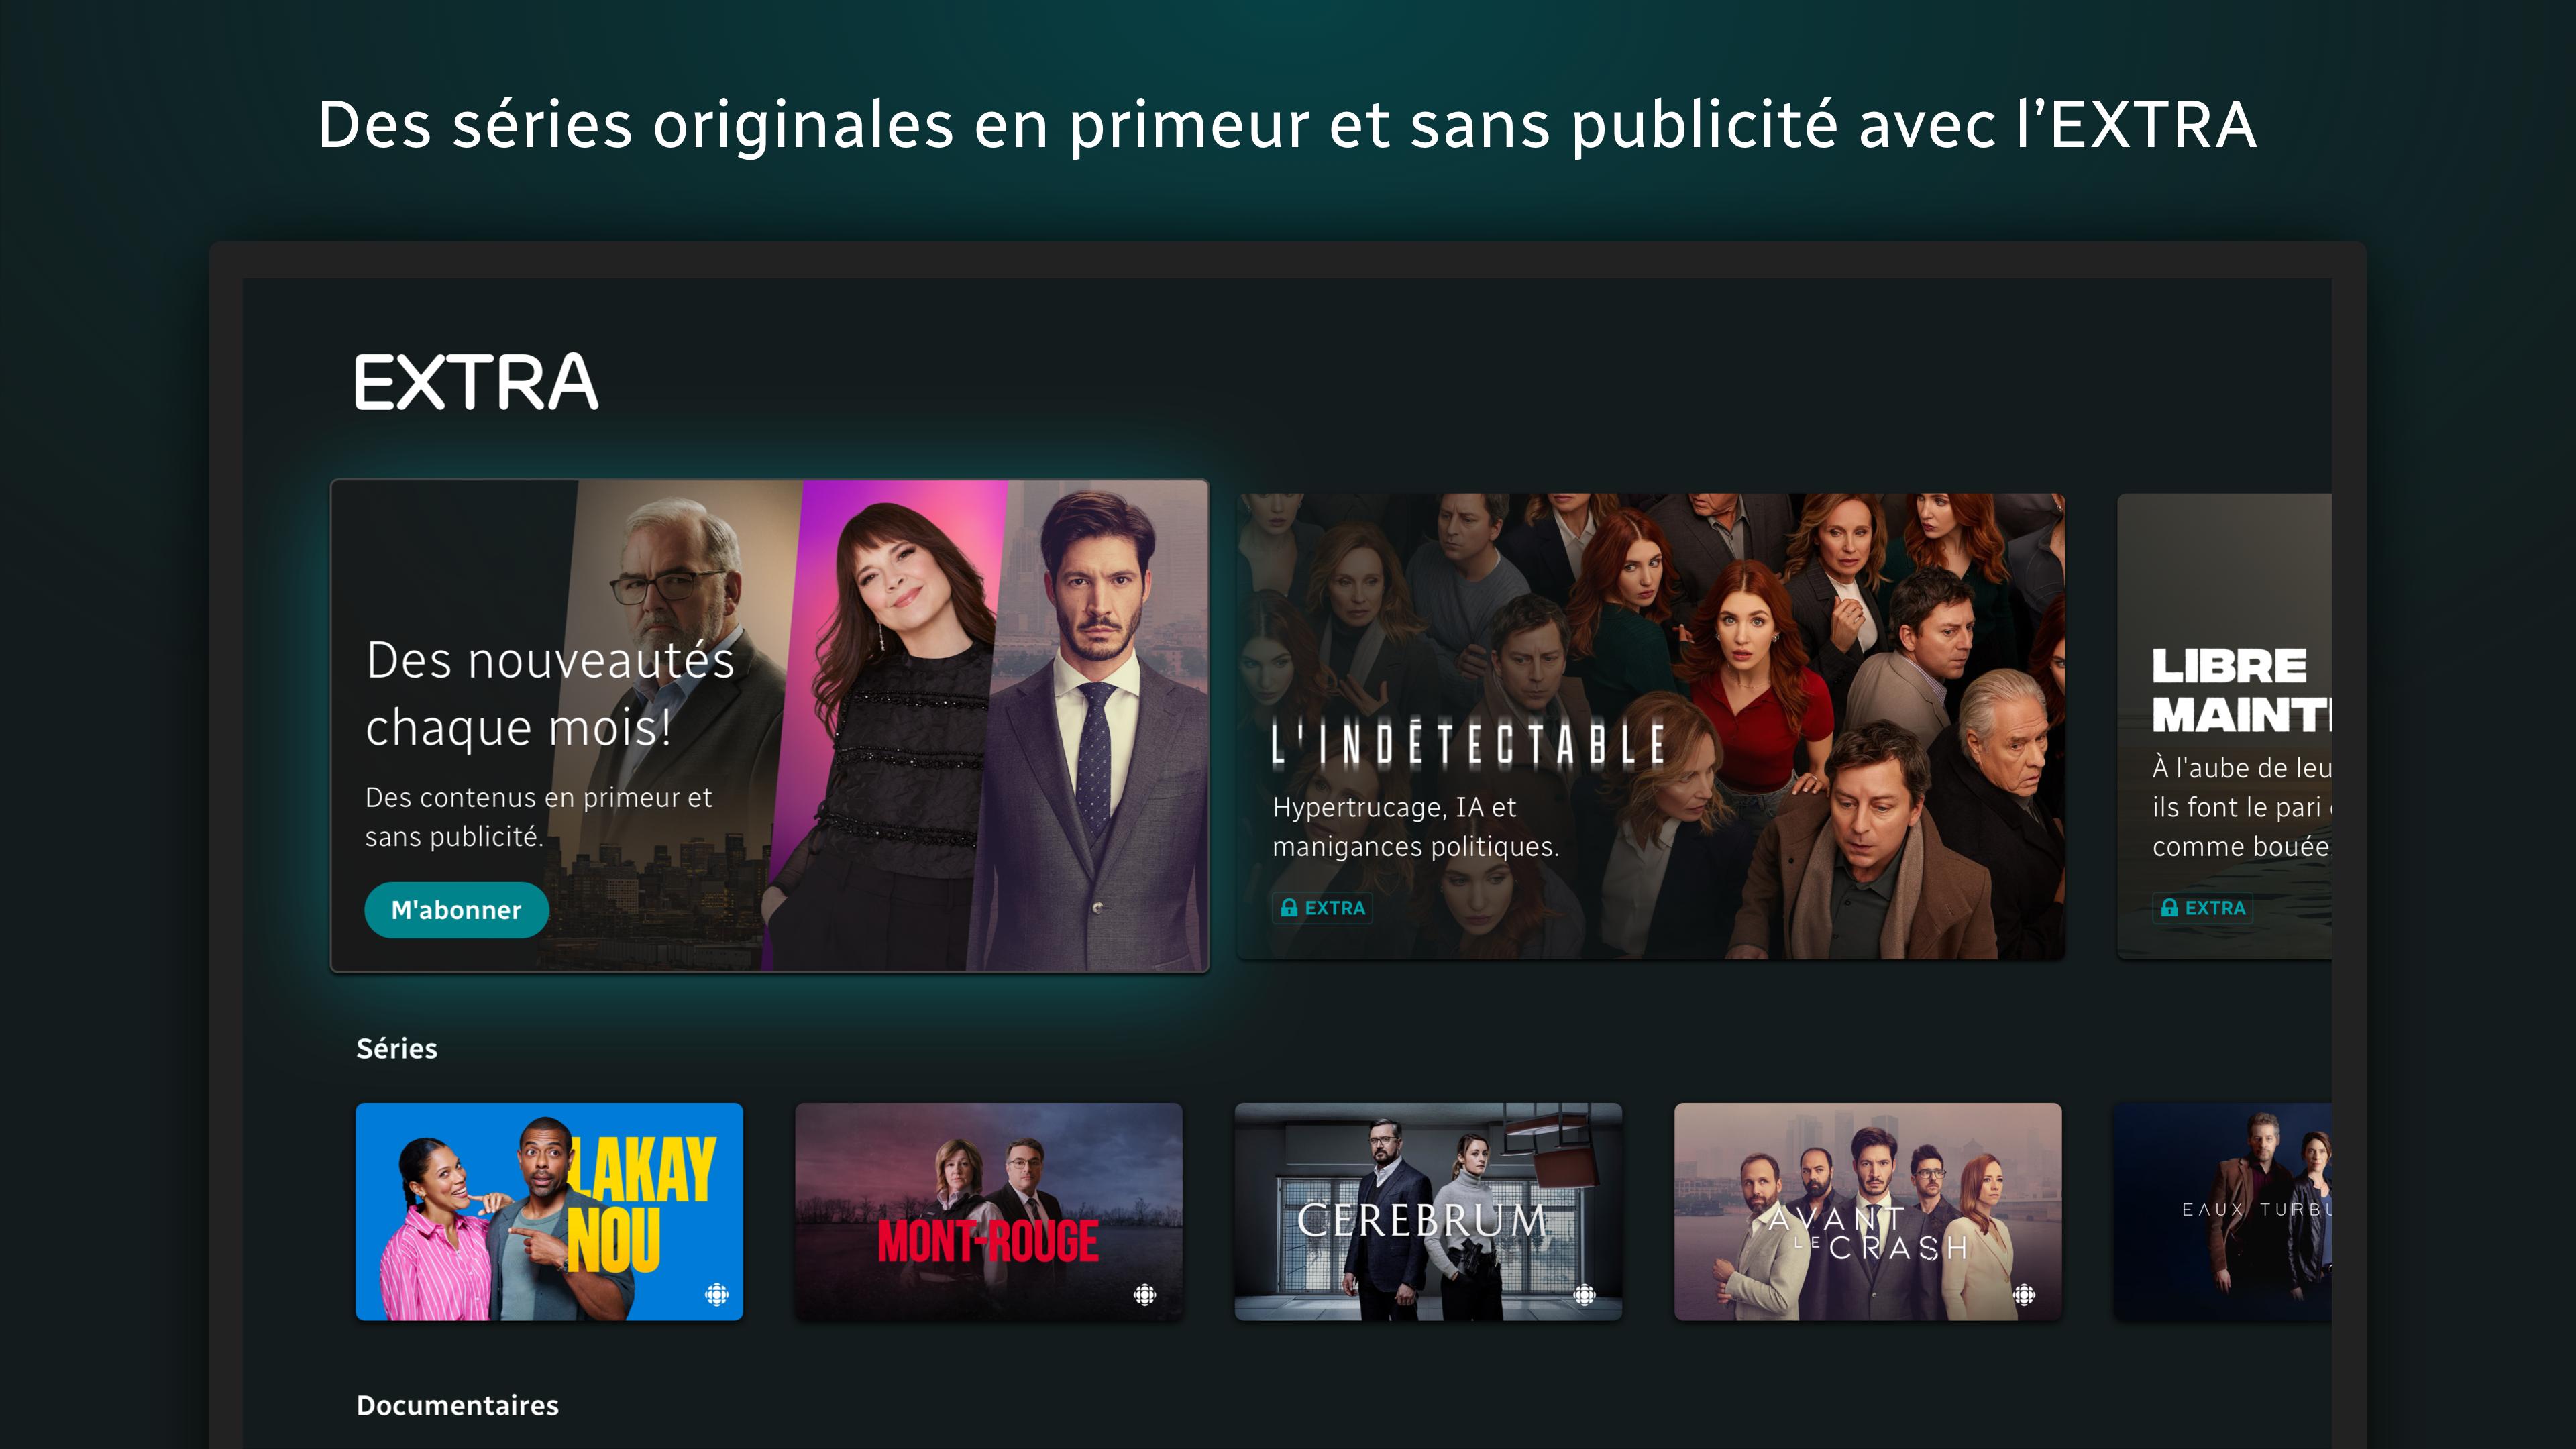Click the Radio-Canada logo on Mont-Rouge
Viewport: 2576px width, 1449px height.
(x=1145, y=1295)
